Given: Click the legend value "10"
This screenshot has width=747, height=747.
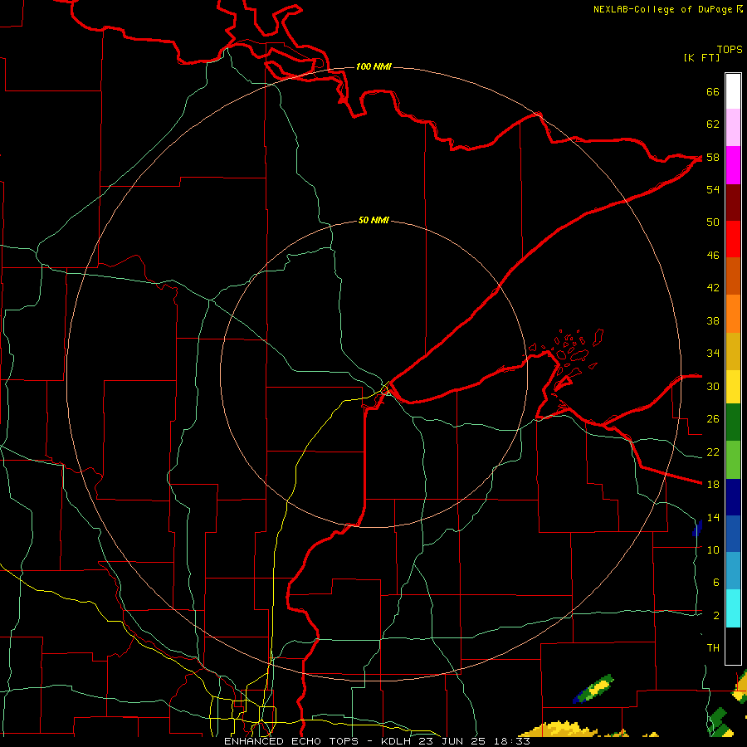Looking at the screenshot, I should click(713, 549).
